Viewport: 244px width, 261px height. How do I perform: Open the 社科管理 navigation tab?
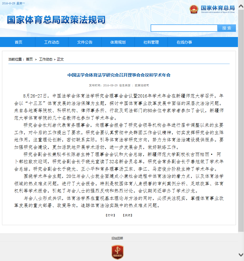151,42
